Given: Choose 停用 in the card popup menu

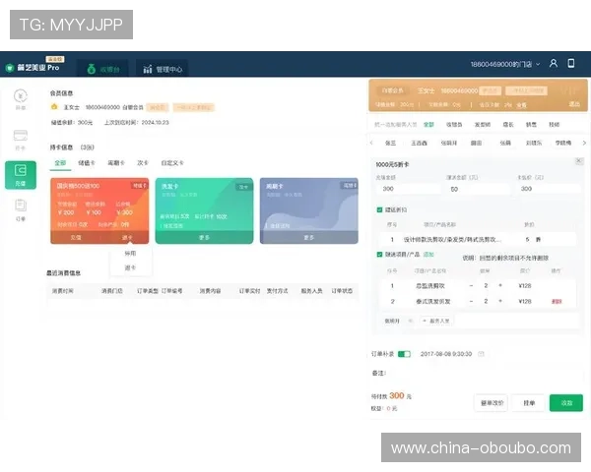Looking at the screenshot, I should coord(130,254).
